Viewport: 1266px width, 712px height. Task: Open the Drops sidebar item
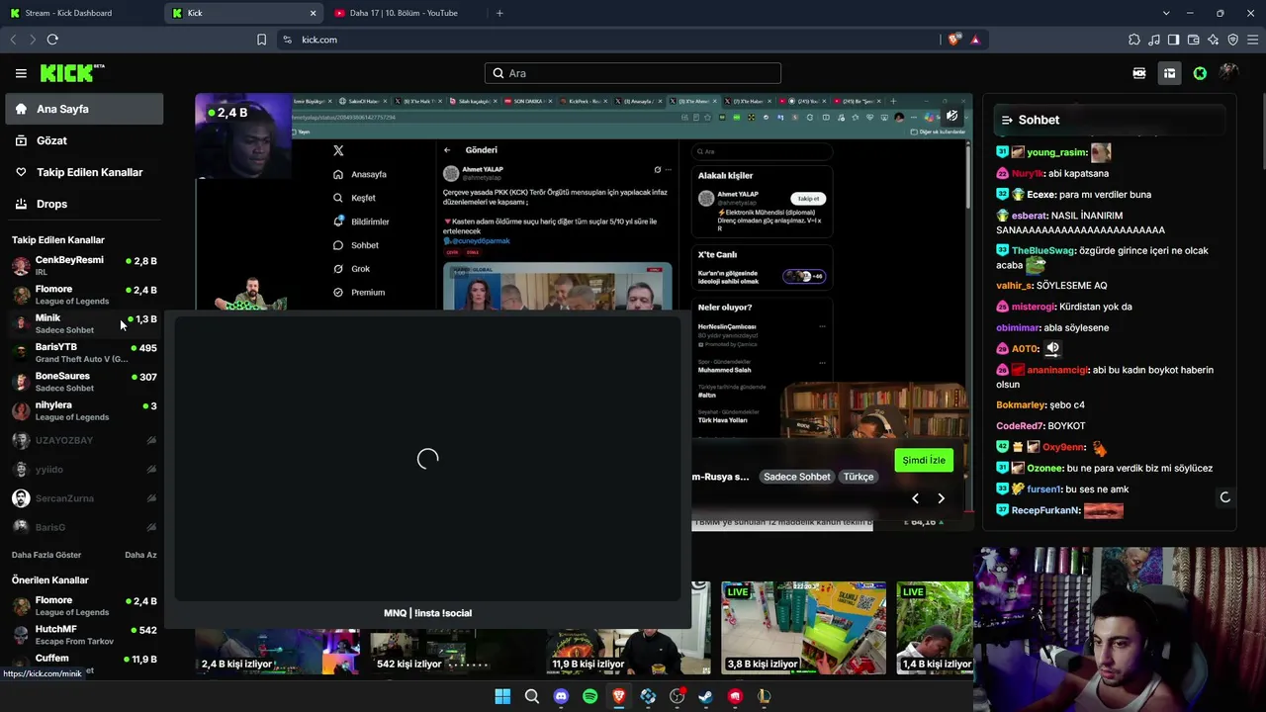pos(83,204)
